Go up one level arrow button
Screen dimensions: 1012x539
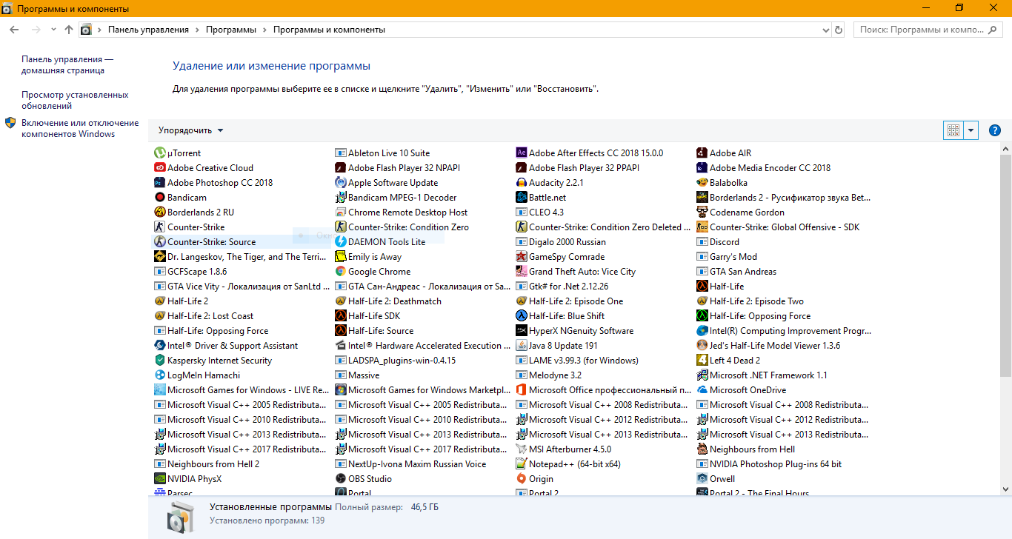[69, 30]
